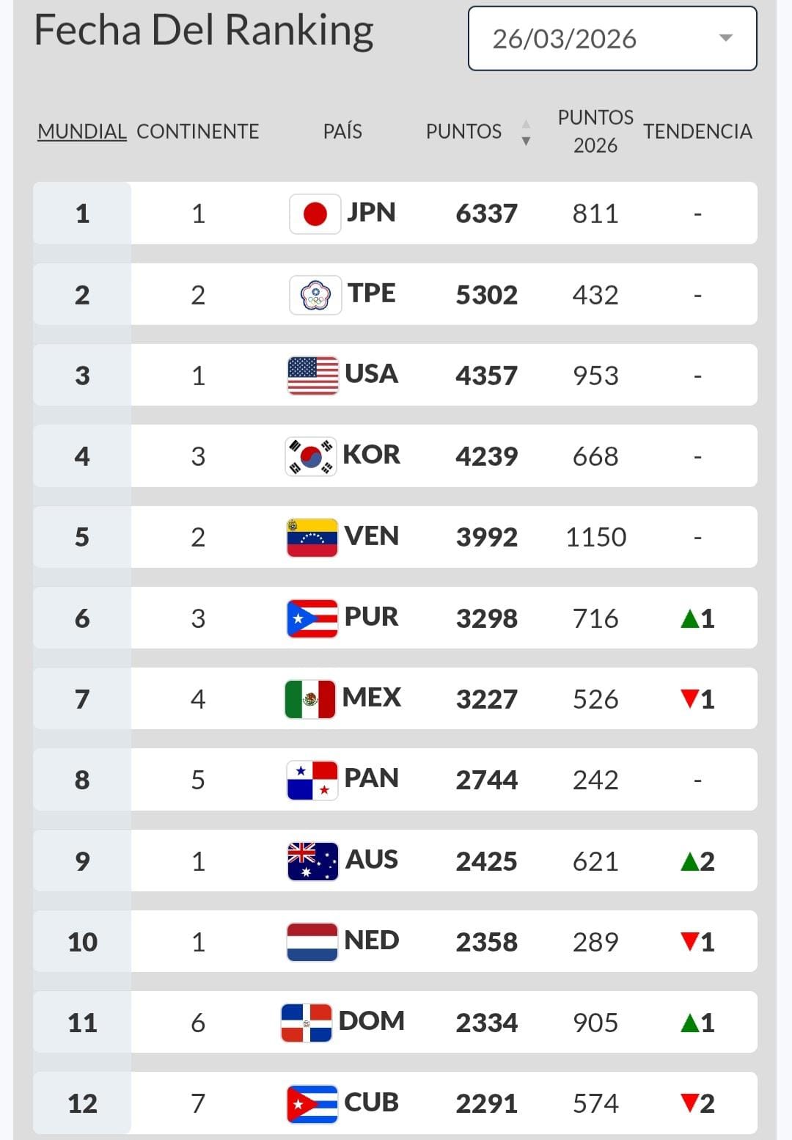Click the dropdown arrow beside the date
792x1140 pixels.
tap(725, 38)
